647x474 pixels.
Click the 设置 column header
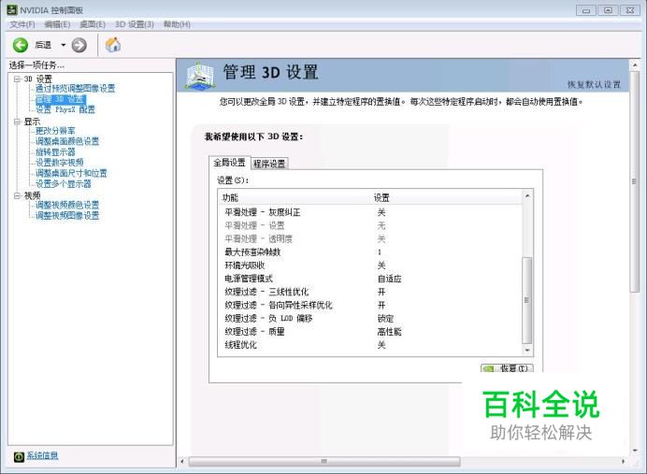447,197
